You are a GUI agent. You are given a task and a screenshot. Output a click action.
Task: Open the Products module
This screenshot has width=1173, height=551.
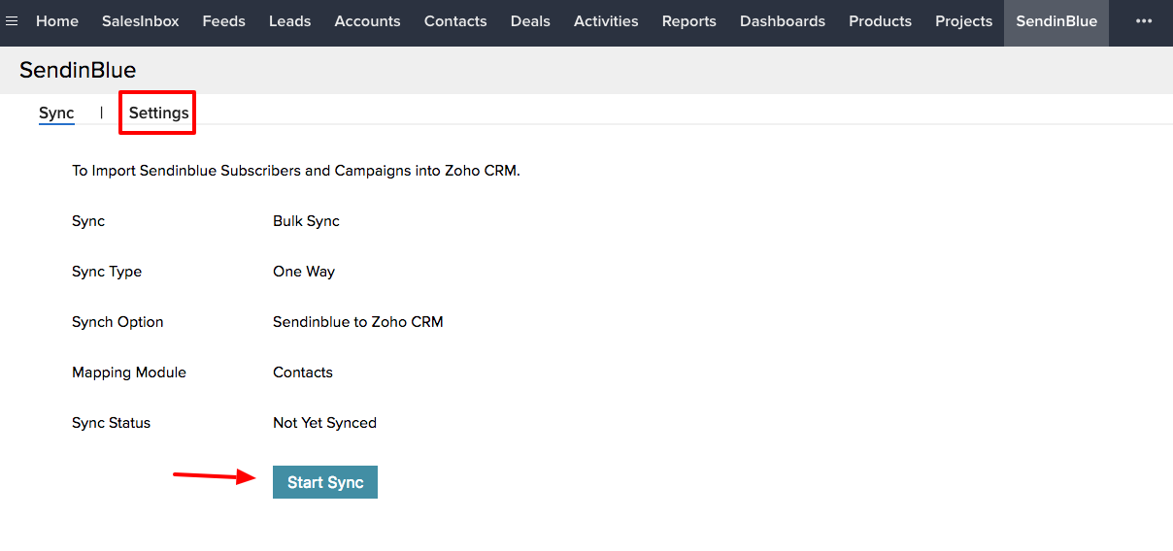[881, 21]
